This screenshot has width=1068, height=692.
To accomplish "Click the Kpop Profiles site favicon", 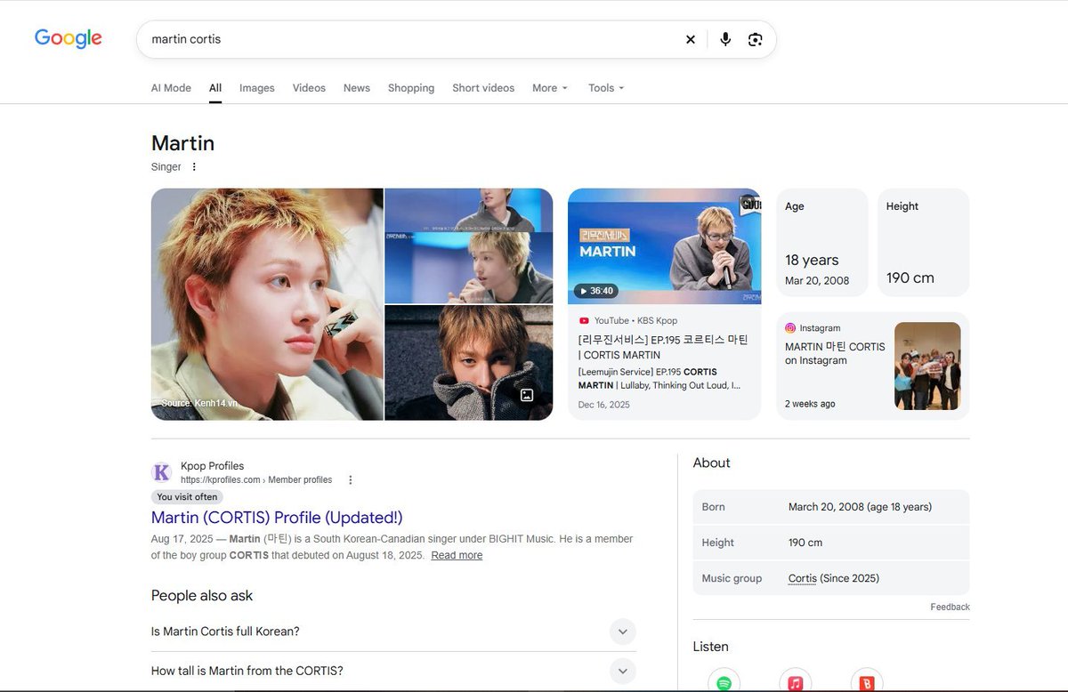I will pyautogui.click(x=162, y=472).
